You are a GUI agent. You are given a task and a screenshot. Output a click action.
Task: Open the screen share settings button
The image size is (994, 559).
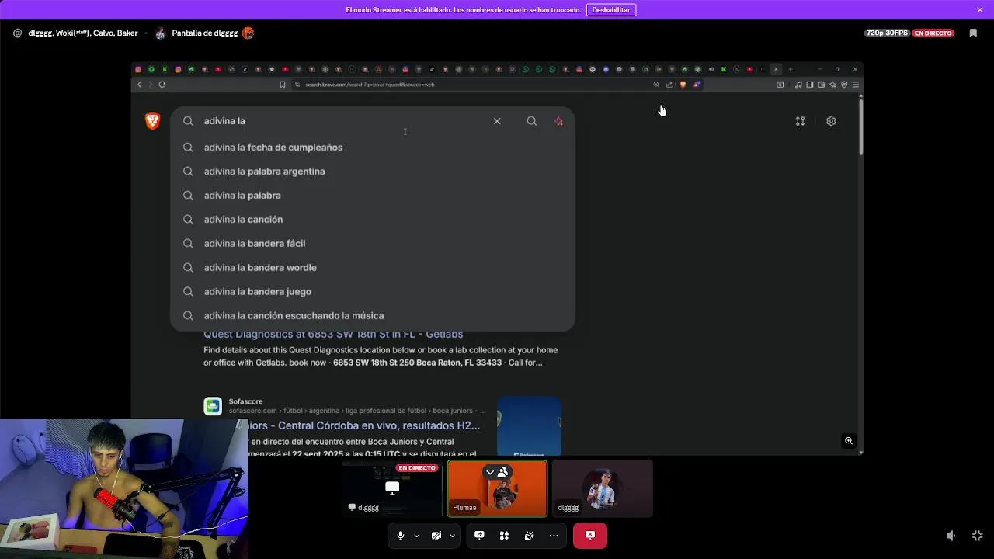point(479,536)
